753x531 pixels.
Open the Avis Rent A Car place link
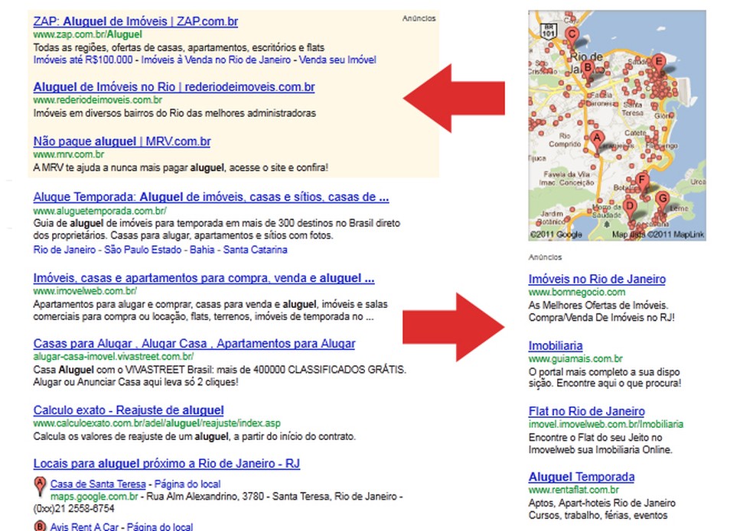coord(84,526)
